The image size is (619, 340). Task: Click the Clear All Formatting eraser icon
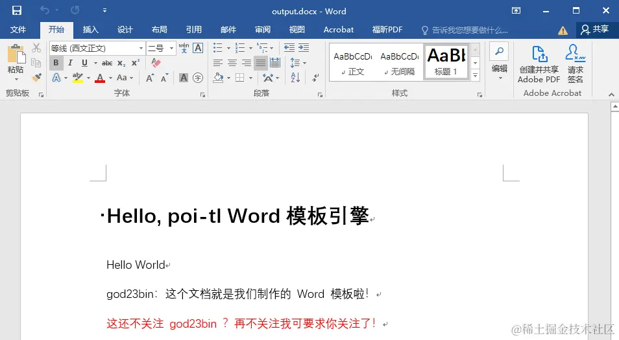[156, 63]
